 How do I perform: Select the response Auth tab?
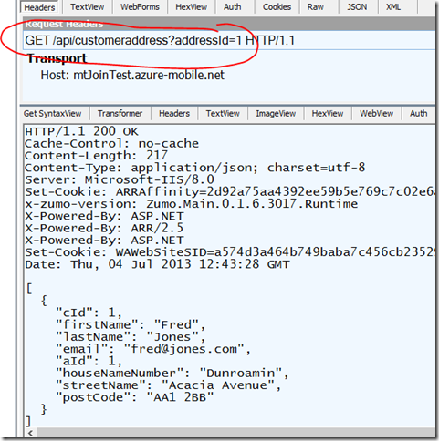[x=418, y=114]
